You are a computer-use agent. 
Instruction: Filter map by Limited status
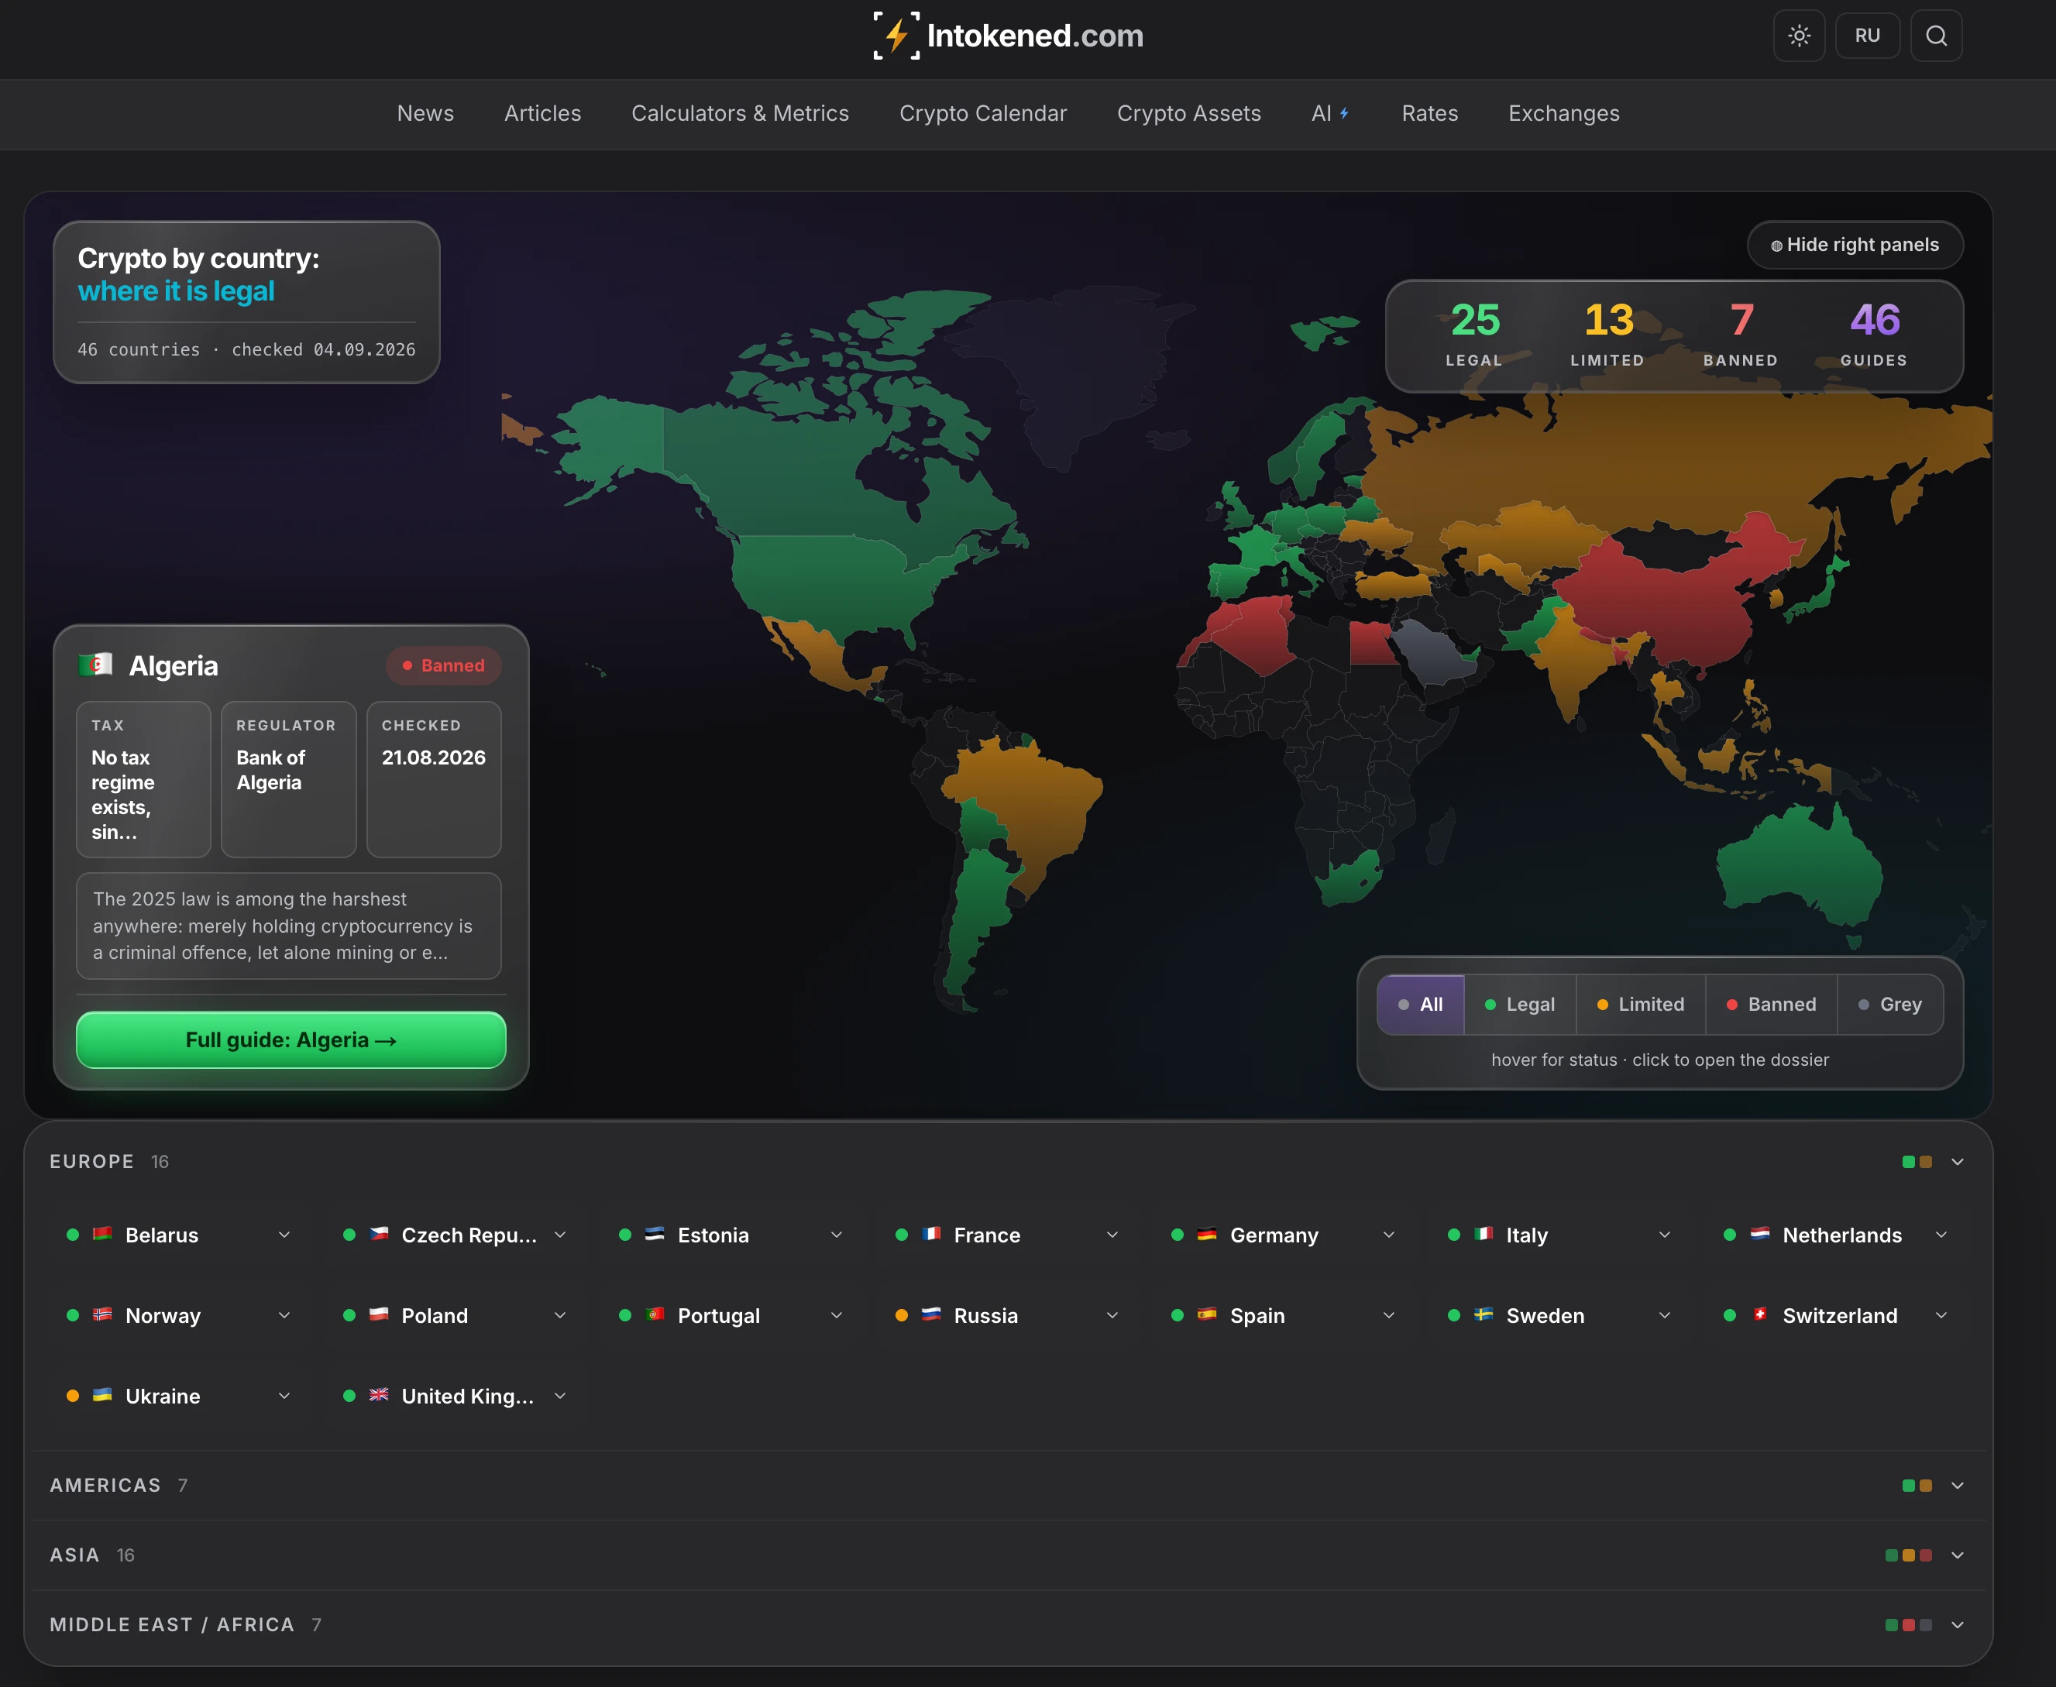point(1640,1004)
